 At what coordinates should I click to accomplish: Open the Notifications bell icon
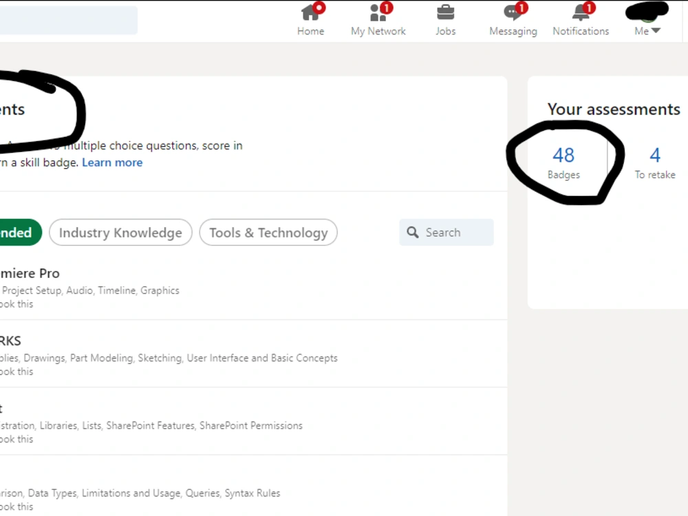click(581, 12)
